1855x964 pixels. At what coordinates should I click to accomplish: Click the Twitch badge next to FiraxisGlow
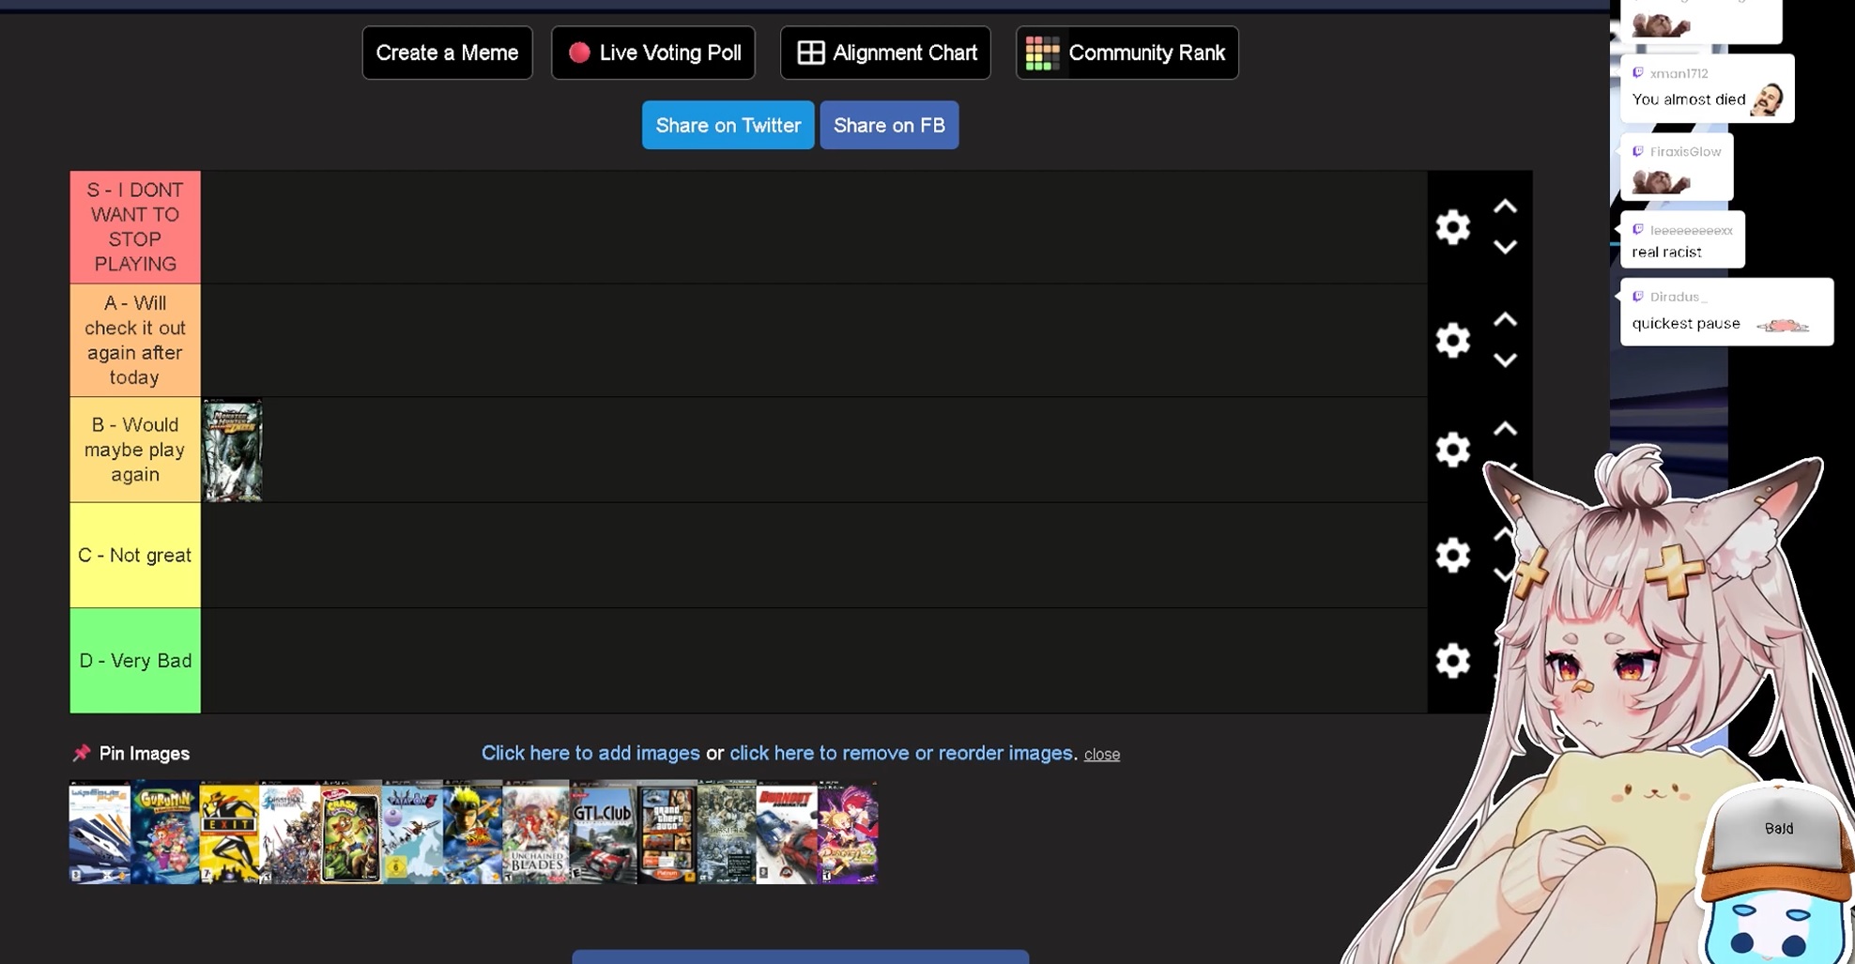point(1638,151)
